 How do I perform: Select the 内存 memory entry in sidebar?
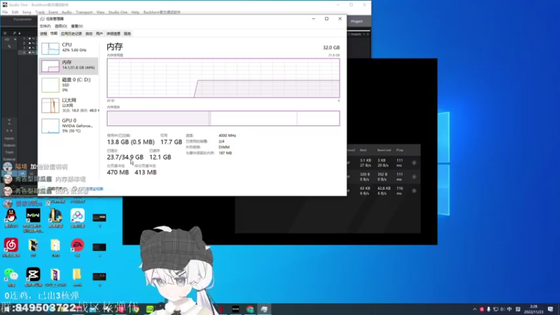point(68,66)
